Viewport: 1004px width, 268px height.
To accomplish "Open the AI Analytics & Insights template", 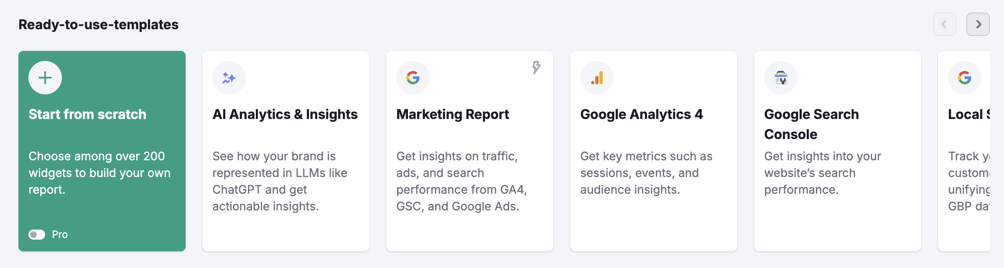I will click(x=286, y=150).
